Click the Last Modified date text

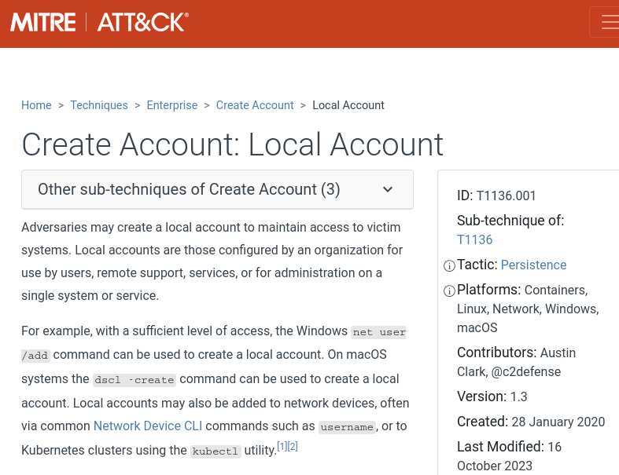tap(509, 456)
